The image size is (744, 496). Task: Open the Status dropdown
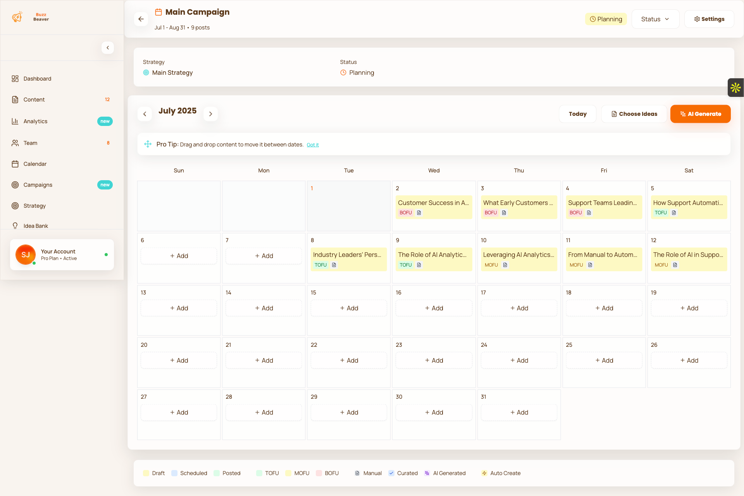point(655,19)
